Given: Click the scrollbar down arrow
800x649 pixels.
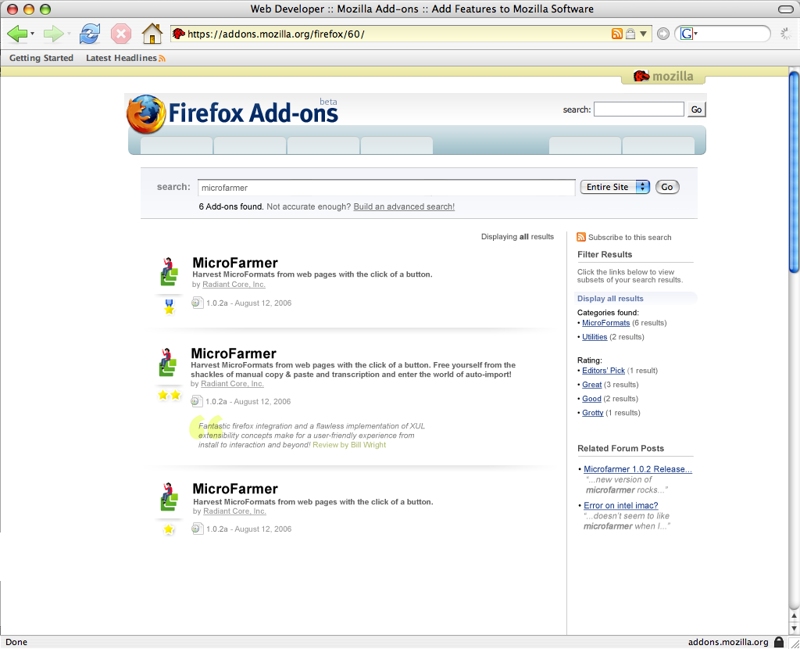Looking at the screenshot, I should [x=794, y=628].
